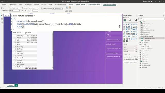The height and width of the screenshot is (93, 165).
Task: Add a new page with the plus button
Action: click(x=16, y=85)
